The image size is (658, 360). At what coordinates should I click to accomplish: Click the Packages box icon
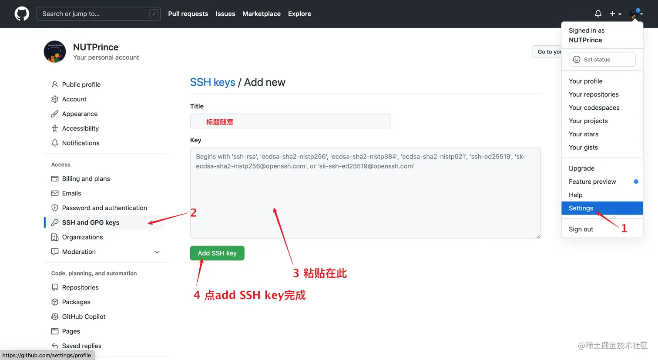pyautogui.click(x=55, y=302)
